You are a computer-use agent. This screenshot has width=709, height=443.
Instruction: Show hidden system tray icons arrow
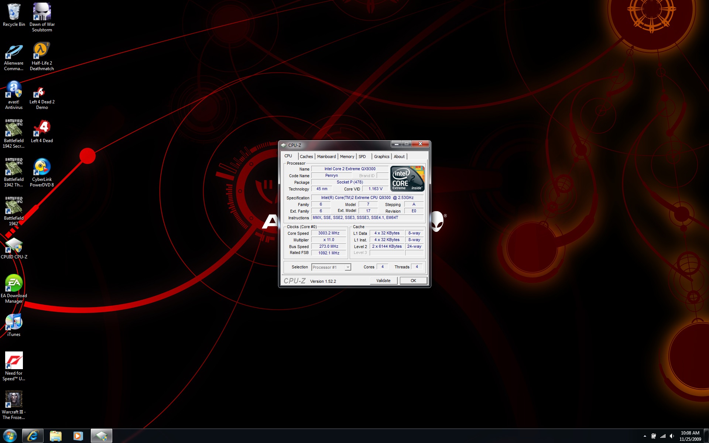pyautogui.click(x=645, y=436)
